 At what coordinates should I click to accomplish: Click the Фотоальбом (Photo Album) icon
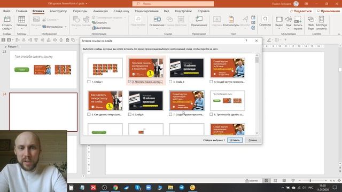tap(44, 27)
